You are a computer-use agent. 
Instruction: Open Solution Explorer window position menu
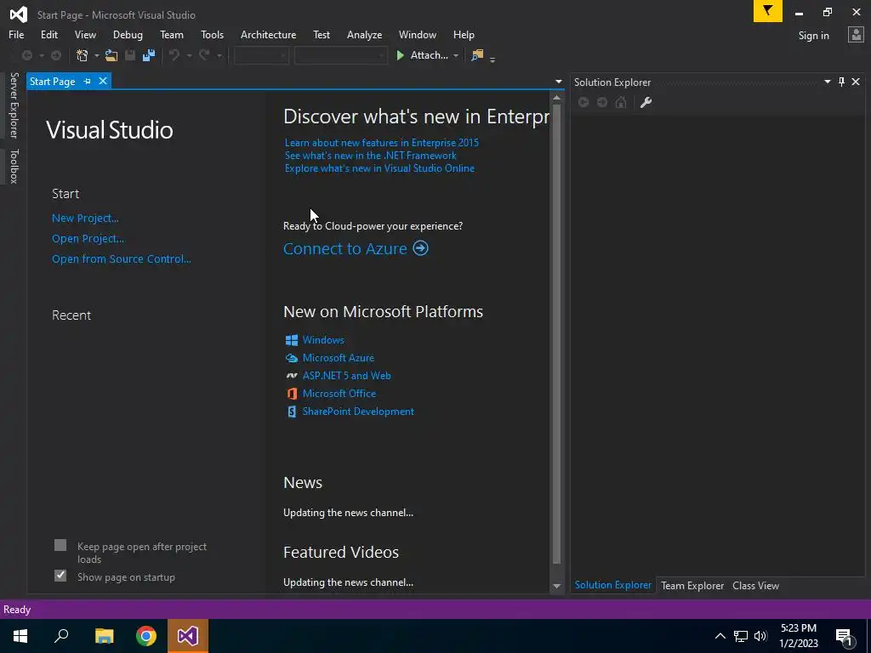(x=827, y=82)
